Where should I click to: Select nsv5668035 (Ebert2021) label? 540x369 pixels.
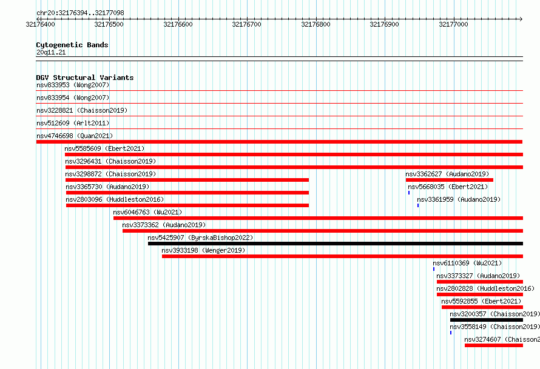[448, 187]
